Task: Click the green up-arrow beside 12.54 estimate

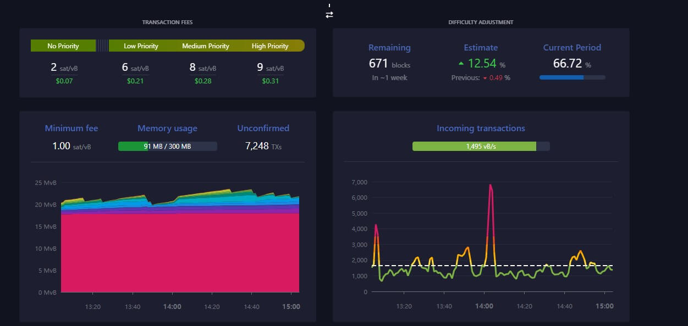Action: click(461, 64)
